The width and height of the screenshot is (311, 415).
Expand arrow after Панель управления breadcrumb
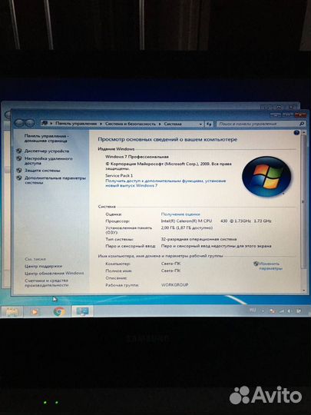coord(101,124)
